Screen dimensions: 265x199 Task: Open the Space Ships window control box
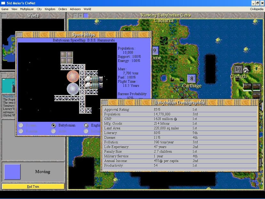pyautogui.click(x=19, y=35)
